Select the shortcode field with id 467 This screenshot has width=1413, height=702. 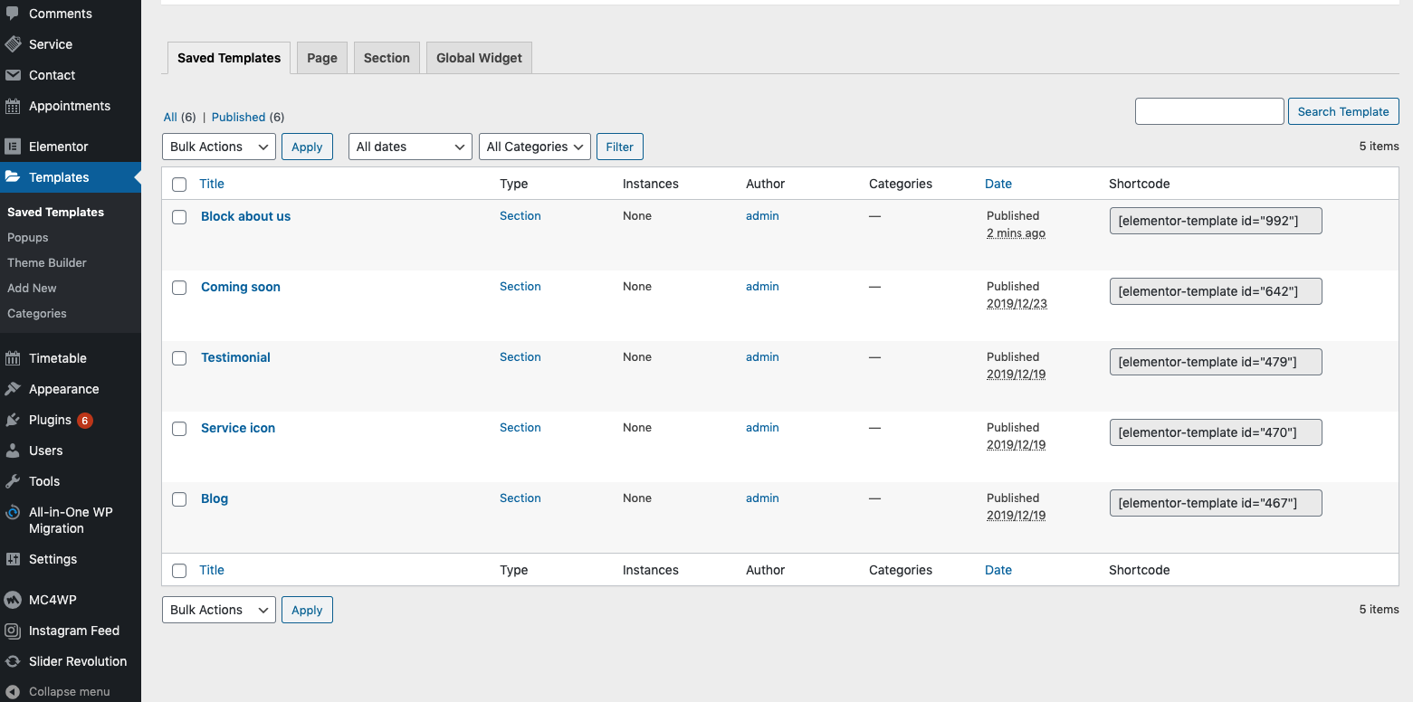coord(1216,503)
